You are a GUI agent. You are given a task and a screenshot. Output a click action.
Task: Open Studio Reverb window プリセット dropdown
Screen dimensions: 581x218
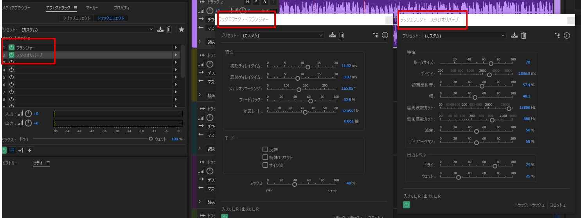[x=464, y=35]
